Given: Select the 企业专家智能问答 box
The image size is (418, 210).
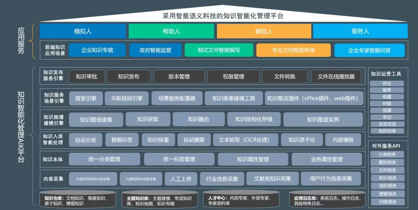Looking at the screenshot, I should point(370,50).
